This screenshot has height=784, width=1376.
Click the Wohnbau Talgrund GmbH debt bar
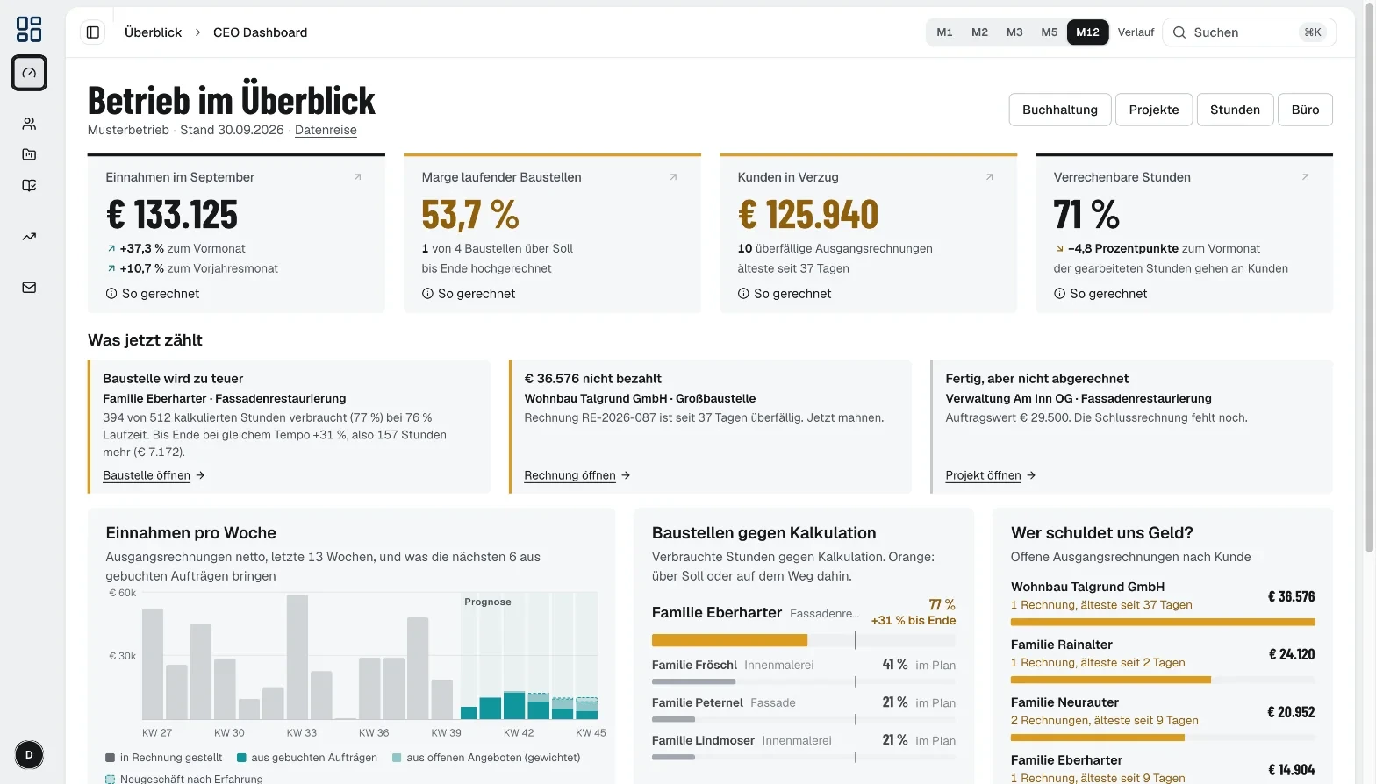1163,622
